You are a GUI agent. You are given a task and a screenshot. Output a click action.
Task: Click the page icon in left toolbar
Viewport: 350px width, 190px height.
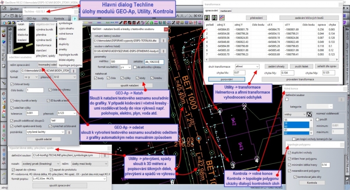[x=4, y=66]
